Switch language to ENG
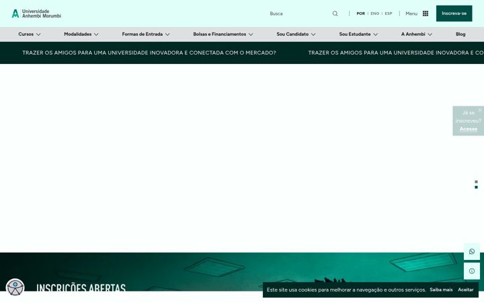Viewport: 484px width, 303px height. pyautogui.click(x=374, y=13)
